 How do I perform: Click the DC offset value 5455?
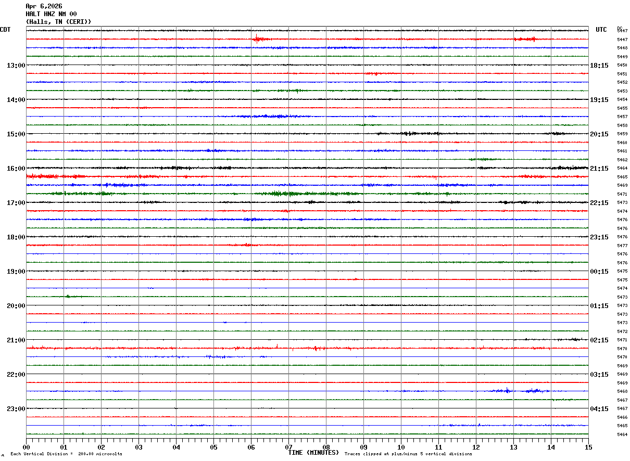(622, 108)
